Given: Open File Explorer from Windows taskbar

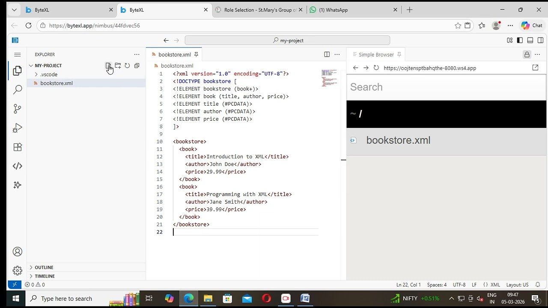Looking at the screenshot, I should (x=208, y=299).
